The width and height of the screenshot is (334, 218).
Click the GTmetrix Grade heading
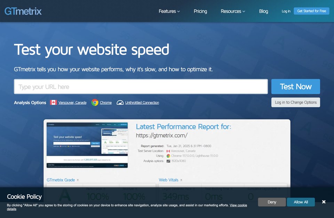coord(61,180)
